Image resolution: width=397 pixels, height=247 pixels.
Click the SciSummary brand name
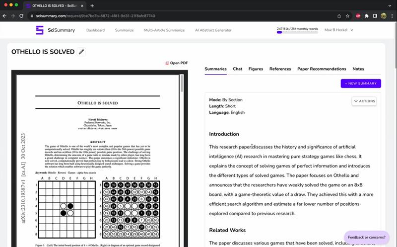point(61,30)
